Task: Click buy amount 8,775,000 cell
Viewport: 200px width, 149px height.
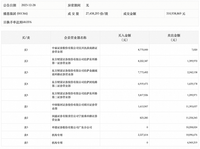Action: tap(143, 49)
